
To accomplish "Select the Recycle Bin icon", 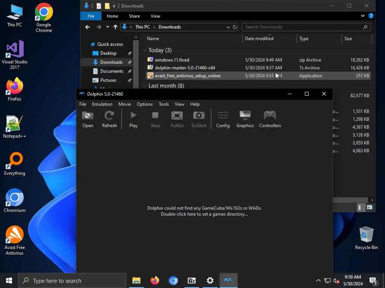I will pos(366,238).
